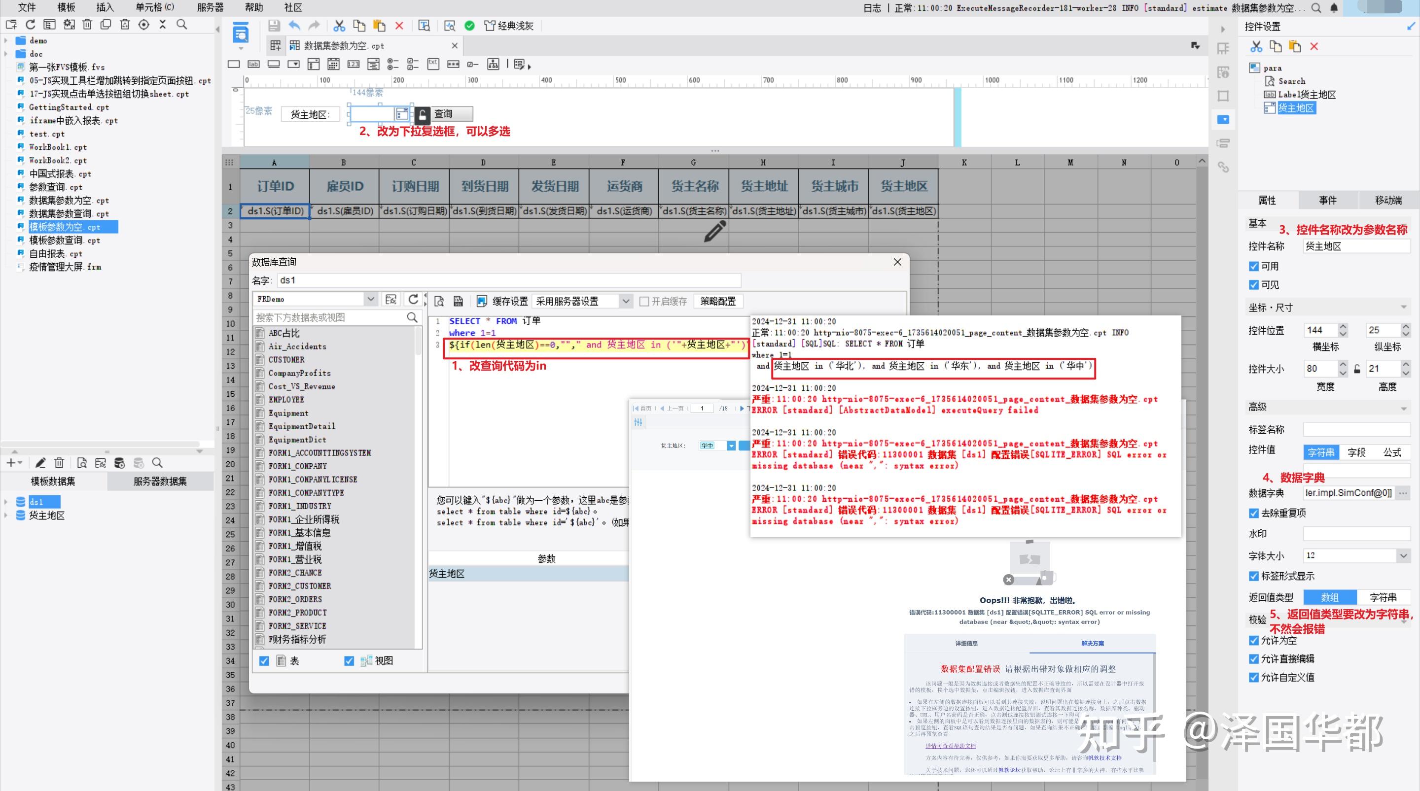Select 字符串 return value type

coord(1383,598)
